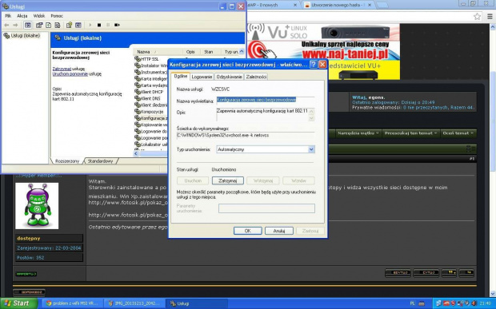Switch to the Rozszerzony view tab
Viewport: 496px width, 309px height.
tap(67, 161)
